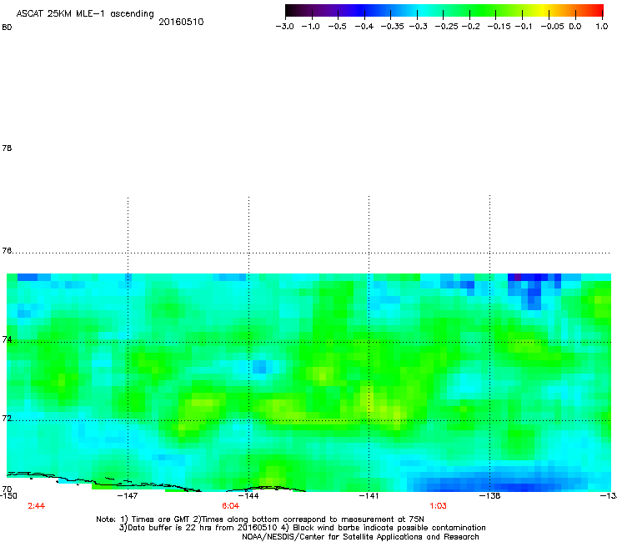Click the longitude label -141
Image resolution: width=617 pixels, height=542 pixels.
point(369,495)
